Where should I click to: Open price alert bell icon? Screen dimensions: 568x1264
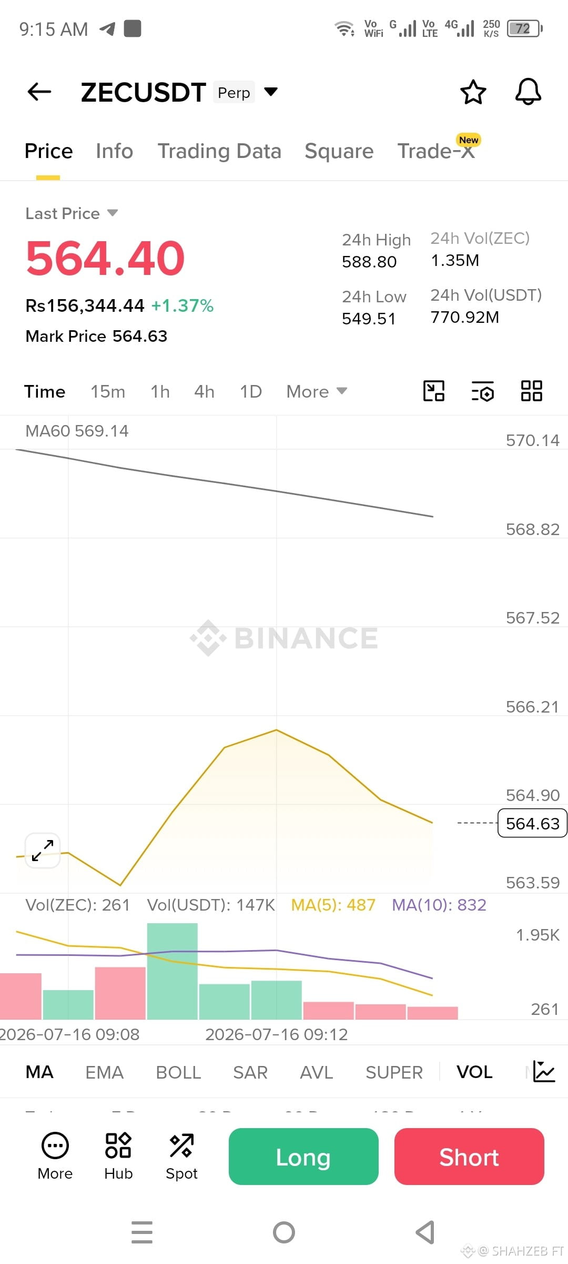(528, 92)
